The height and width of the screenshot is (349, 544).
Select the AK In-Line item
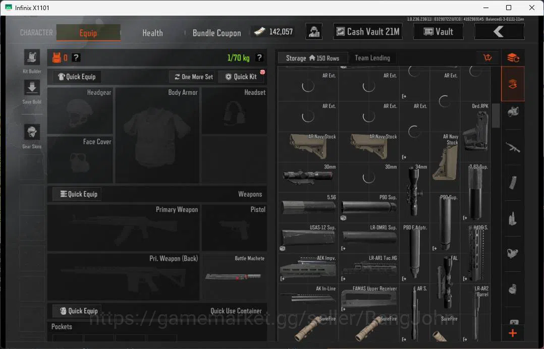click(x=308, y=298)
